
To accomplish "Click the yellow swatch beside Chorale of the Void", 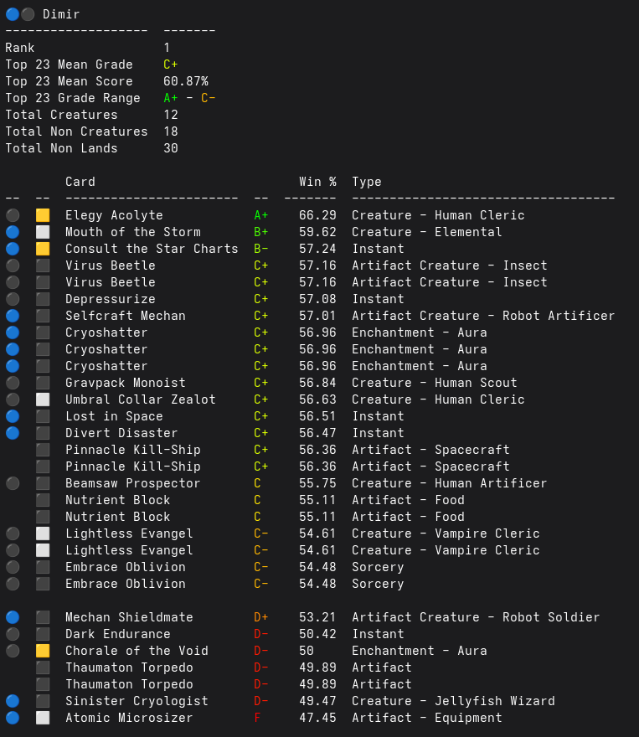I will point(43,651).
